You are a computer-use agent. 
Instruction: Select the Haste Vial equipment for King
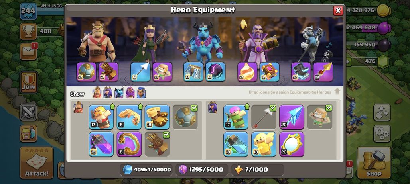point(101,144)
